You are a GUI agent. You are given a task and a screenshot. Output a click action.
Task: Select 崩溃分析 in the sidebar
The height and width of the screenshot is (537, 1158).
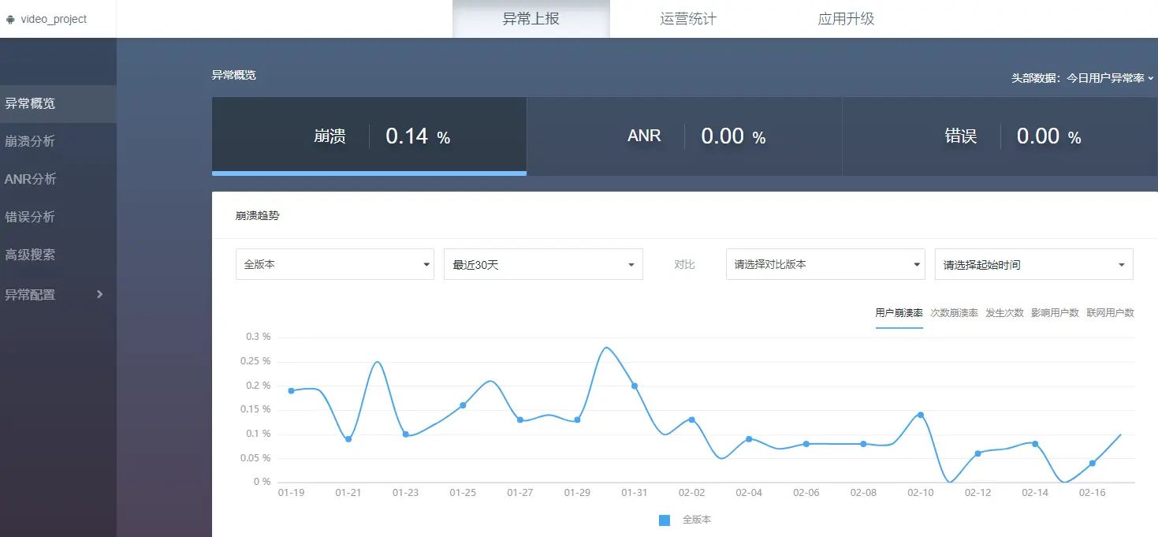(x=32, y=141)
